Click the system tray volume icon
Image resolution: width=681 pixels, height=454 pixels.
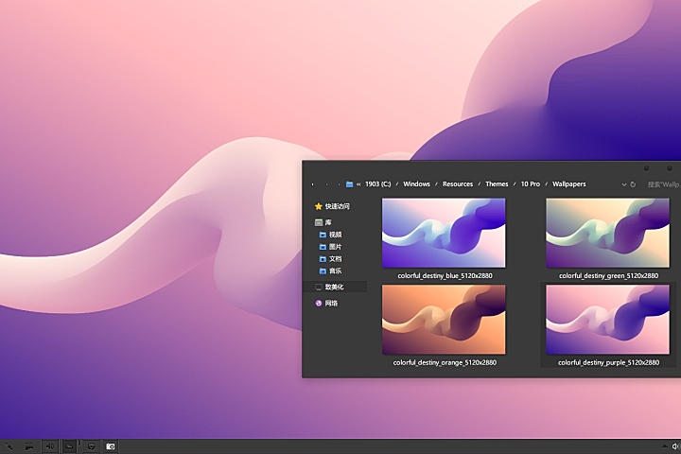pyautogui.click(x=675, y=446)
